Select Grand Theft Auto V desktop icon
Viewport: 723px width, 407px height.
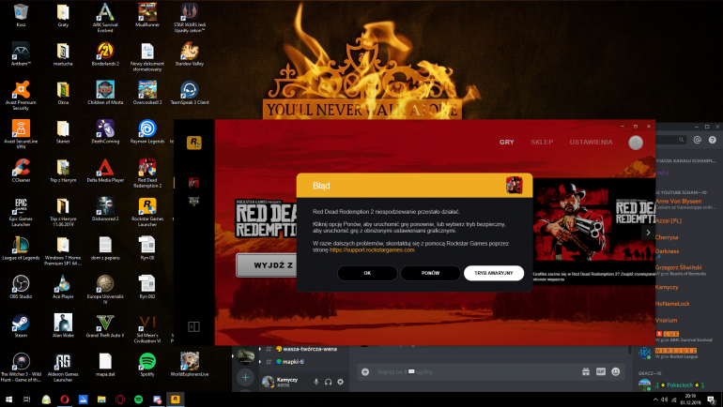pos(105,326)
